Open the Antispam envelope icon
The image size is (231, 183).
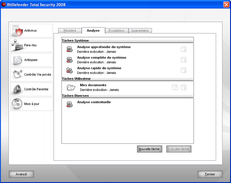coord(18,60)
